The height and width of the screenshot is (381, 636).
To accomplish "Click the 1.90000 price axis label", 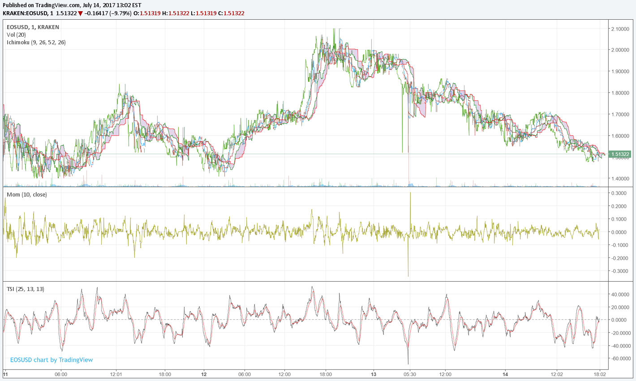I will pos(619,72).
